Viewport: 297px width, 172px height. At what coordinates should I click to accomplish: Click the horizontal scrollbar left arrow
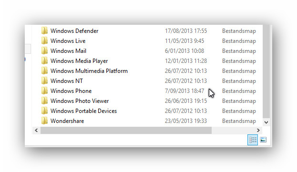coord(36,130)
